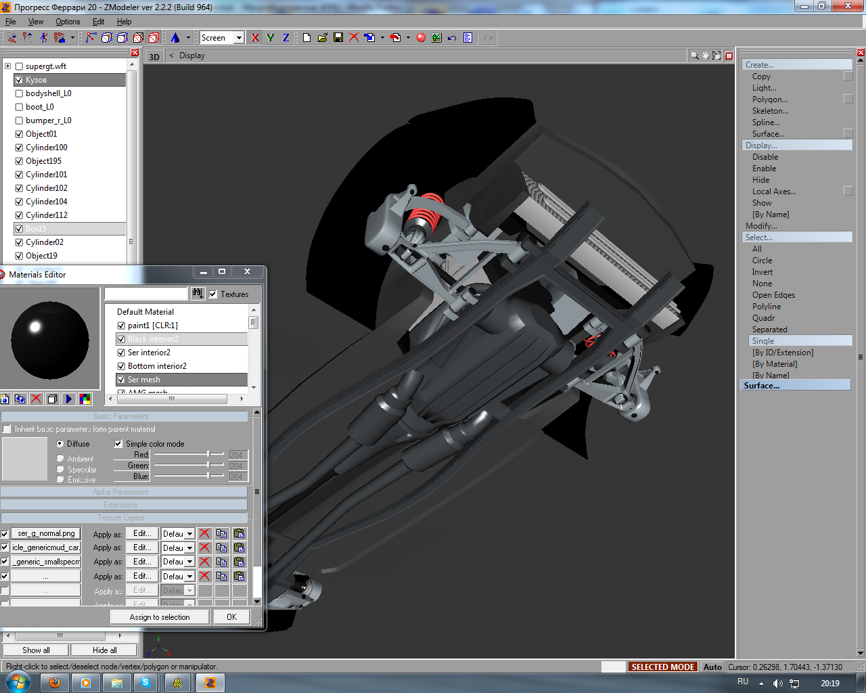The image size is (866, 693).
Task: Open Apply as dropdown for ser_g_normal.png layer
Action: click(189, 534)
